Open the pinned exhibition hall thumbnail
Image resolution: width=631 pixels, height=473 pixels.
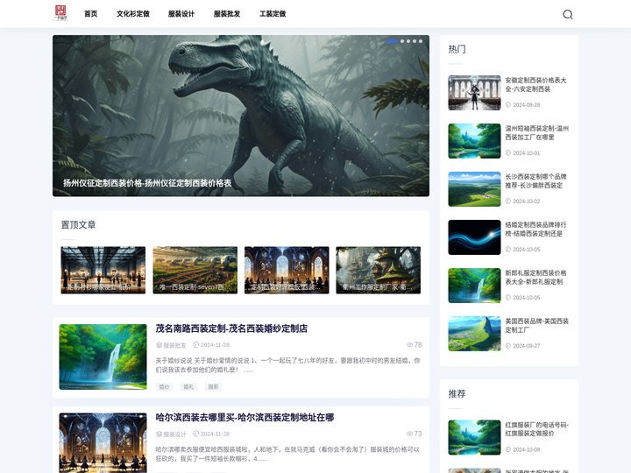click(103, 270)
